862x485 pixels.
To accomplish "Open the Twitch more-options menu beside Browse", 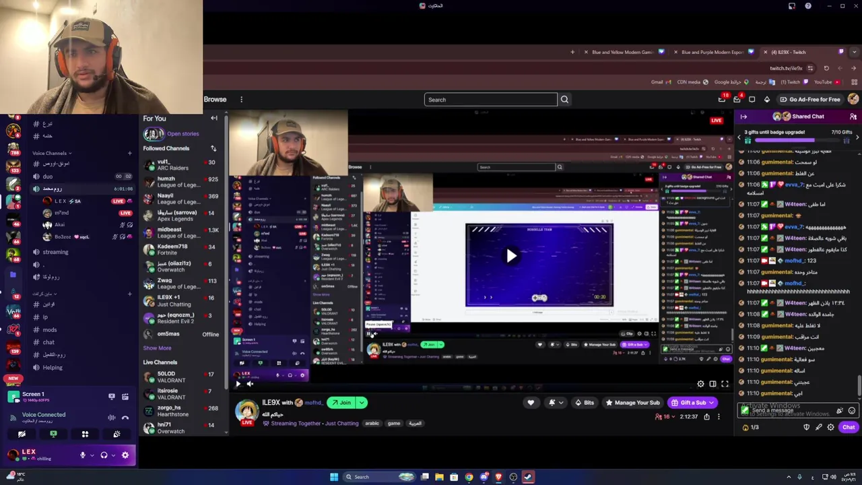I will [x=241, y=100].
